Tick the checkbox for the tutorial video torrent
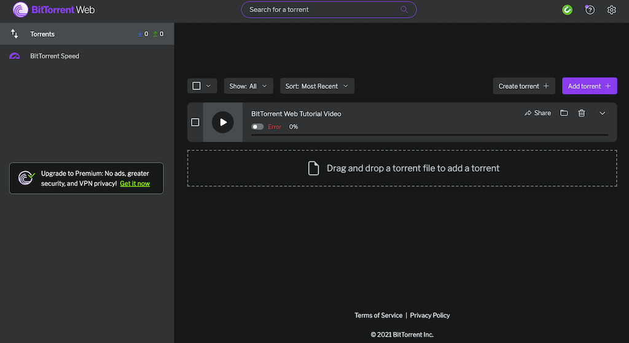Viewport: 629px width, 343px height. point(195,122)
